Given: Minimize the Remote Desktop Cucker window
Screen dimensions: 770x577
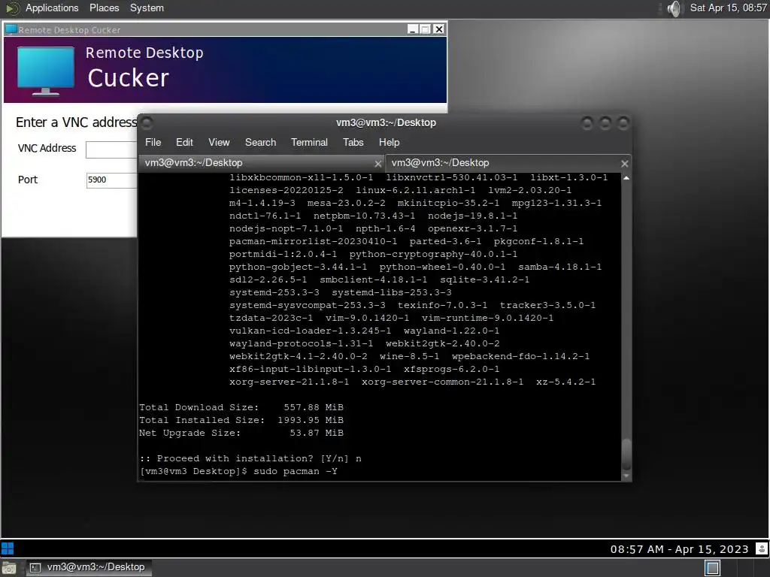Looking at the screenshot, I should tap(413, 29).
